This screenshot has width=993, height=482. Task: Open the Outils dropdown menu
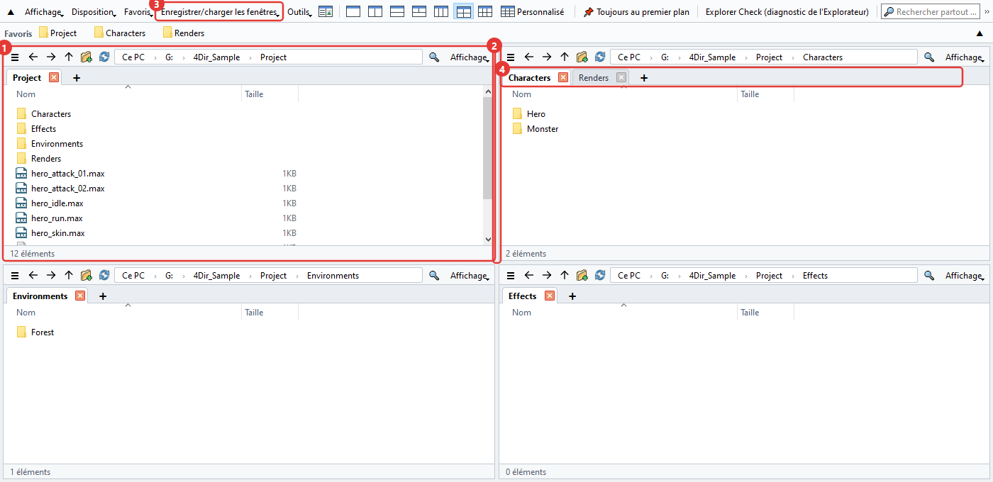pos(300,12)
